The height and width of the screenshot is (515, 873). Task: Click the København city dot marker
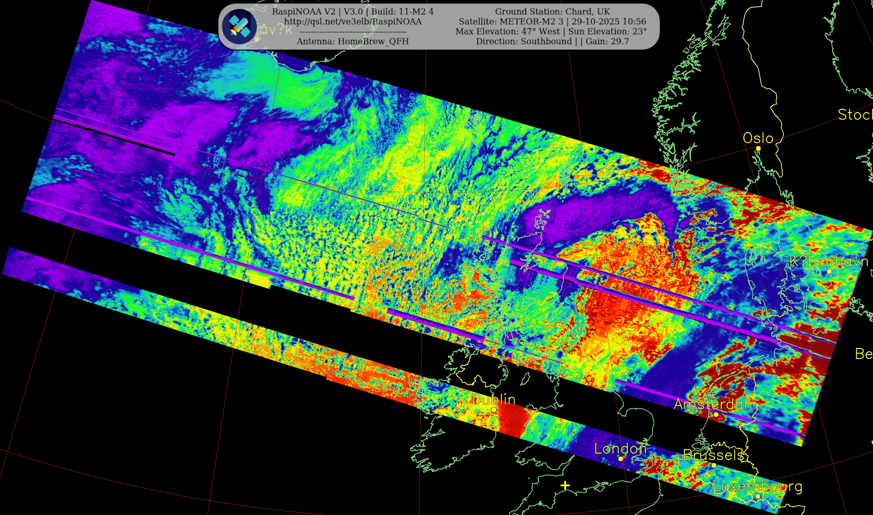coord(829,272)
